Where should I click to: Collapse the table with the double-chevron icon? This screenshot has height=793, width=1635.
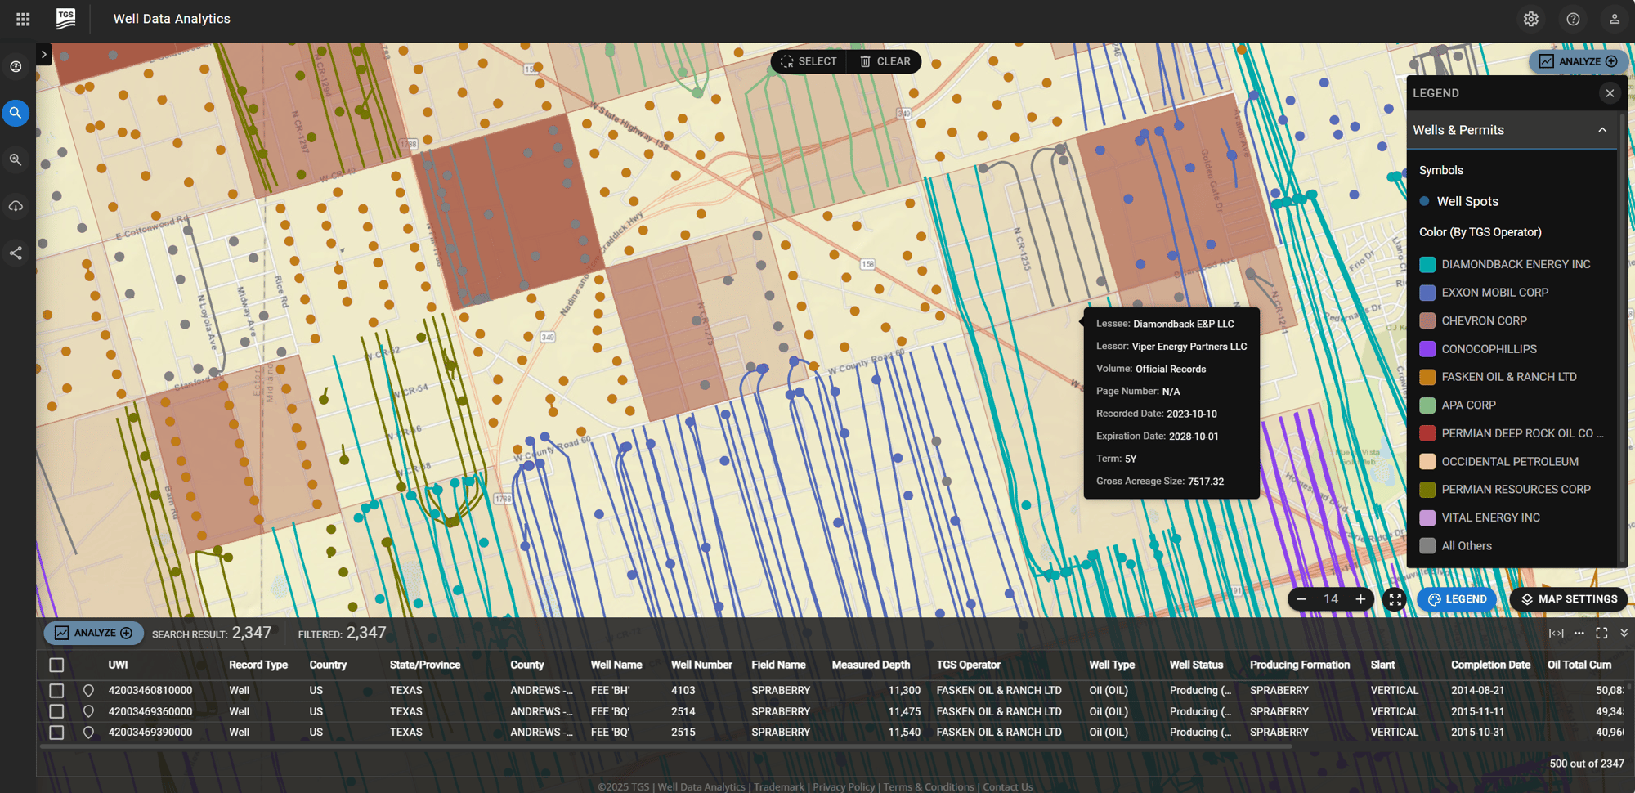tap(1624, 632)
